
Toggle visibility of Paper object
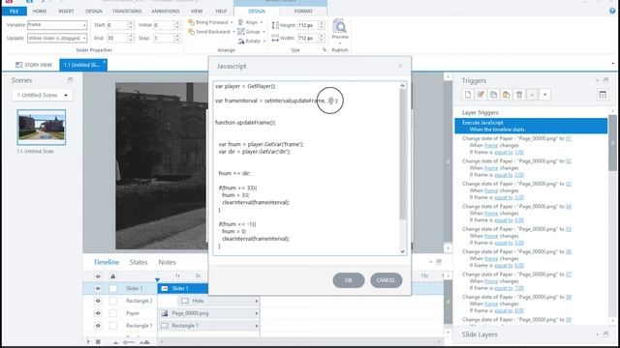[x=98, y=313]
